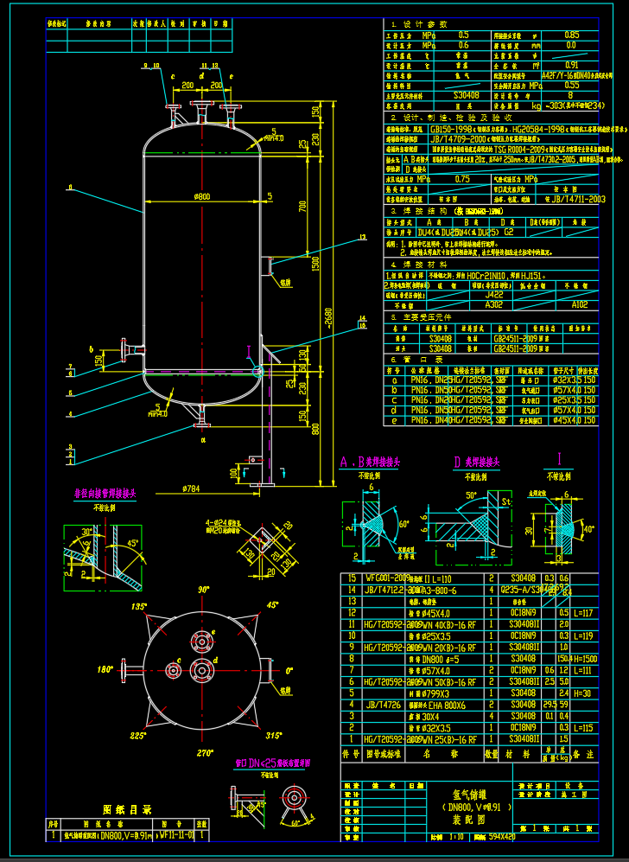Click the "D类焊接接头" detail title
This screenshot has height=862, width=629.
pos(476,462)
